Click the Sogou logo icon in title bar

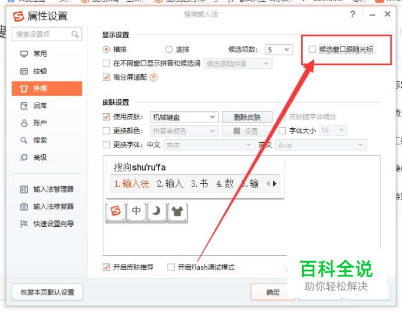[18, 16]
